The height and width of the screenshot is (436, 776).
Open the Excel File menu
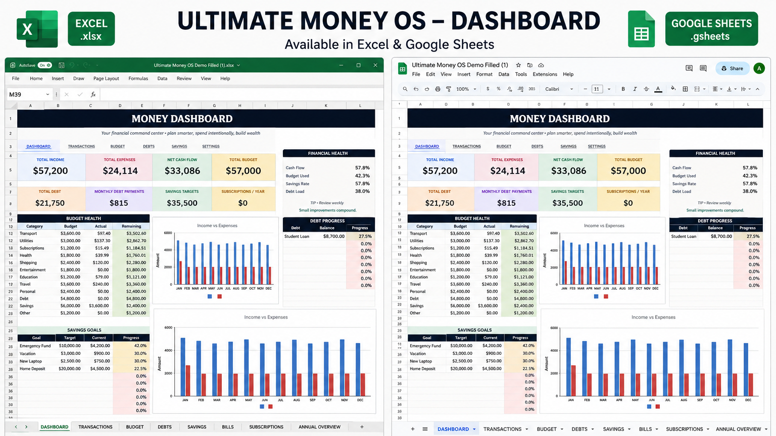click(16, 79)
